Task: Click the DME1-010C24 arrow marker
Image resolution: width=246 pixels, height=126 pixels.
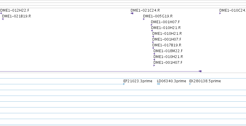Action: click(220, 13)
